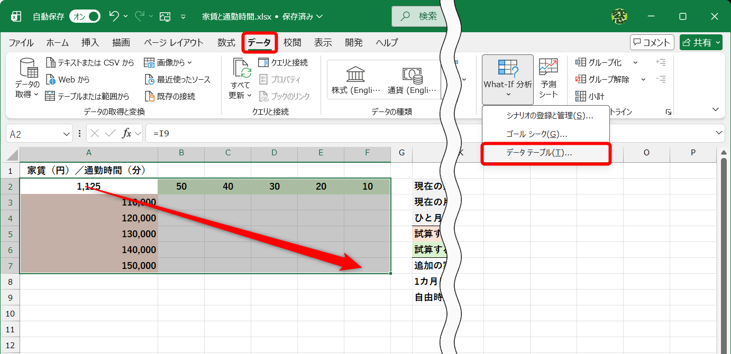This screenshot has height=354, width=731.
Task: Click the Undo arrow icon
Action: click(114, 16)
